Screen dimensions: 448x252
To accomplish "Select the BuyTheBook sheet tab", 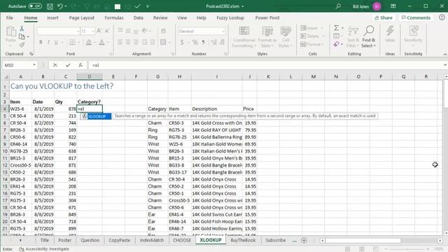I will pos(243,240).
